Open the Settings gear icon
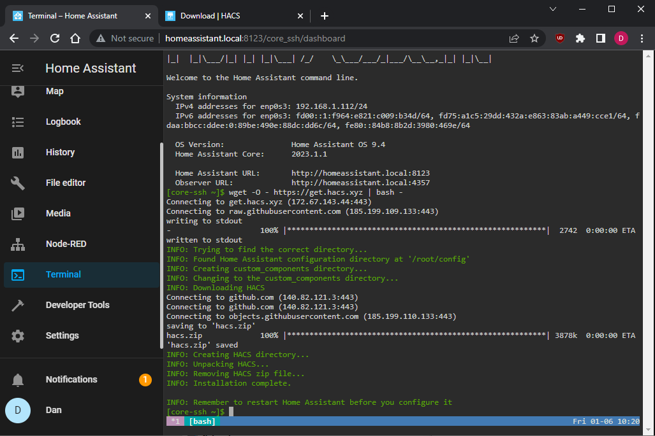The height and width of the screenshot is (436, 655). [x=18, y=335]
